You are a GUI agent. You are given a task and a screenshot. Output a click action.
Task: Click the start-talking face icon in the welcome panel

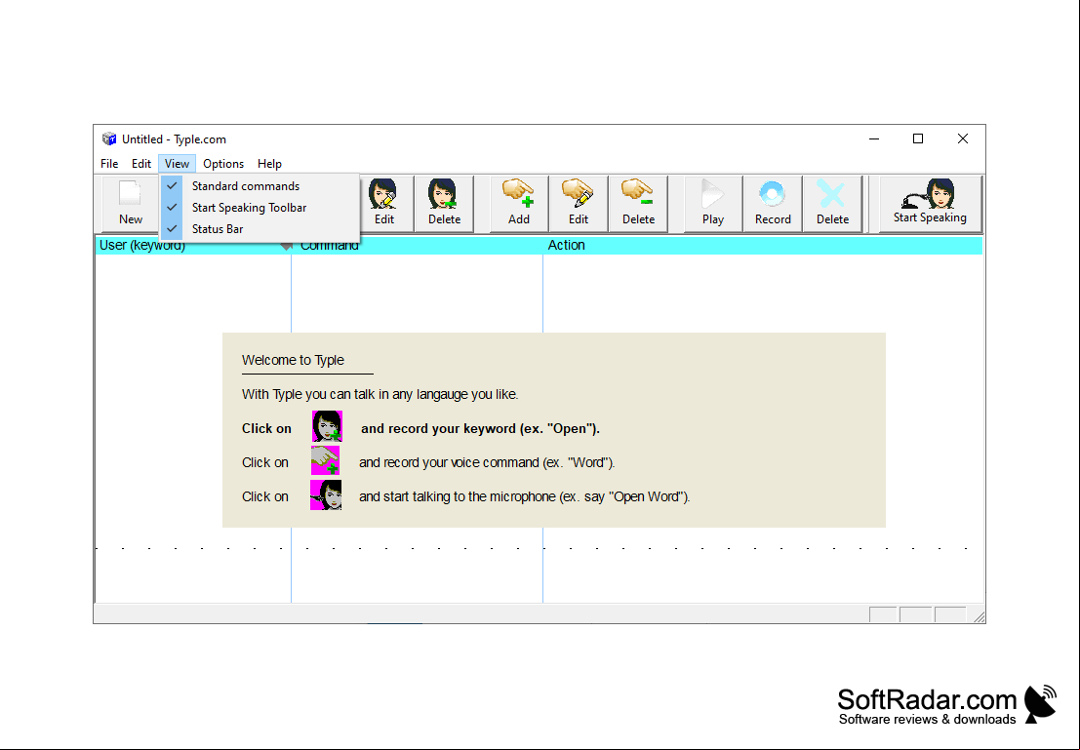pos(326,495)
